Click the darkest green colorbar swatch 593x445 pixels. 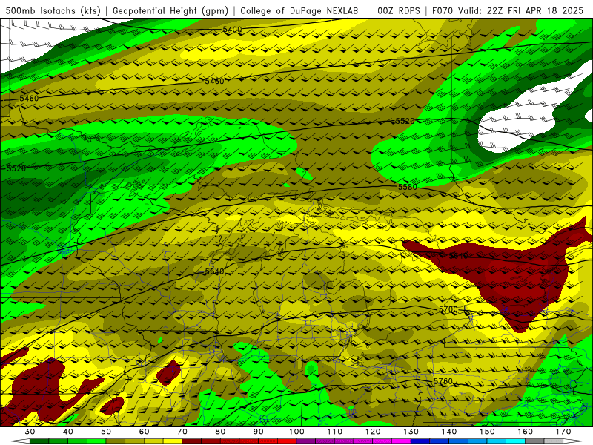39,441
